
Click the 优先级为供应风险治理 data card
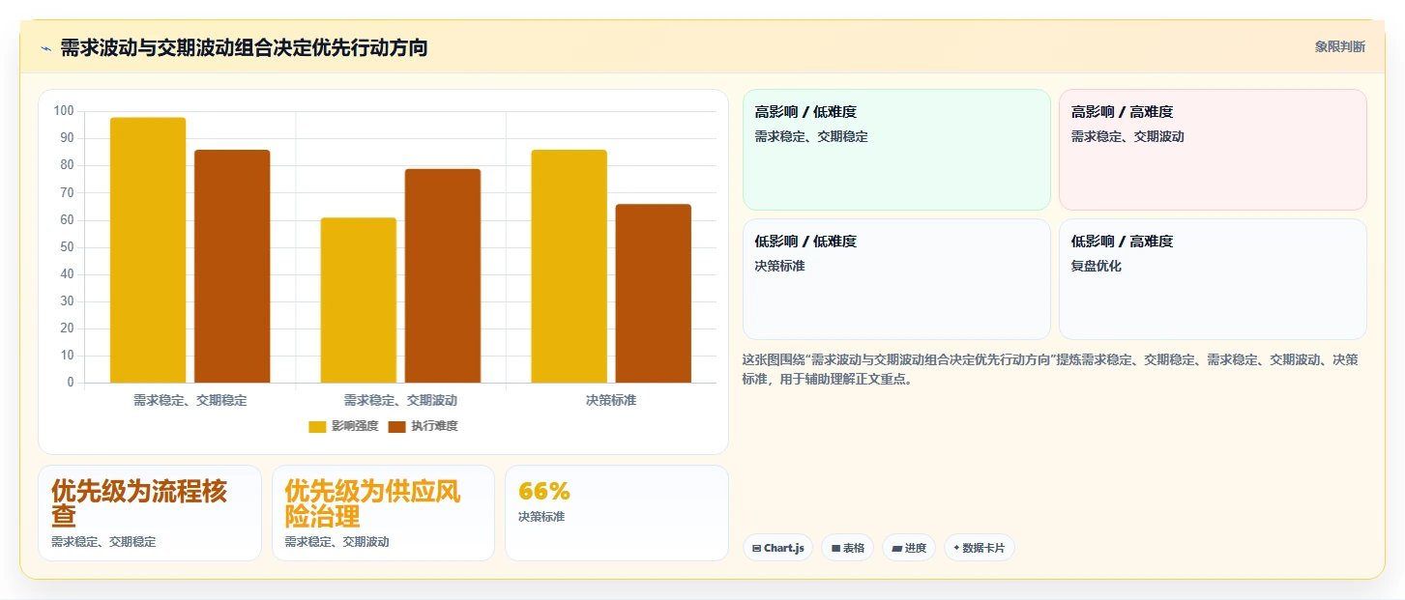(383, 513)
